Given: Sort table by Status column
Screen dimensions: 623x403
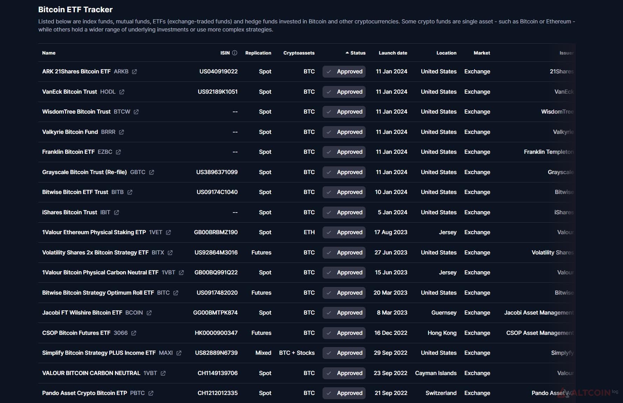Looking at the screenshot, I should [355, 53].
